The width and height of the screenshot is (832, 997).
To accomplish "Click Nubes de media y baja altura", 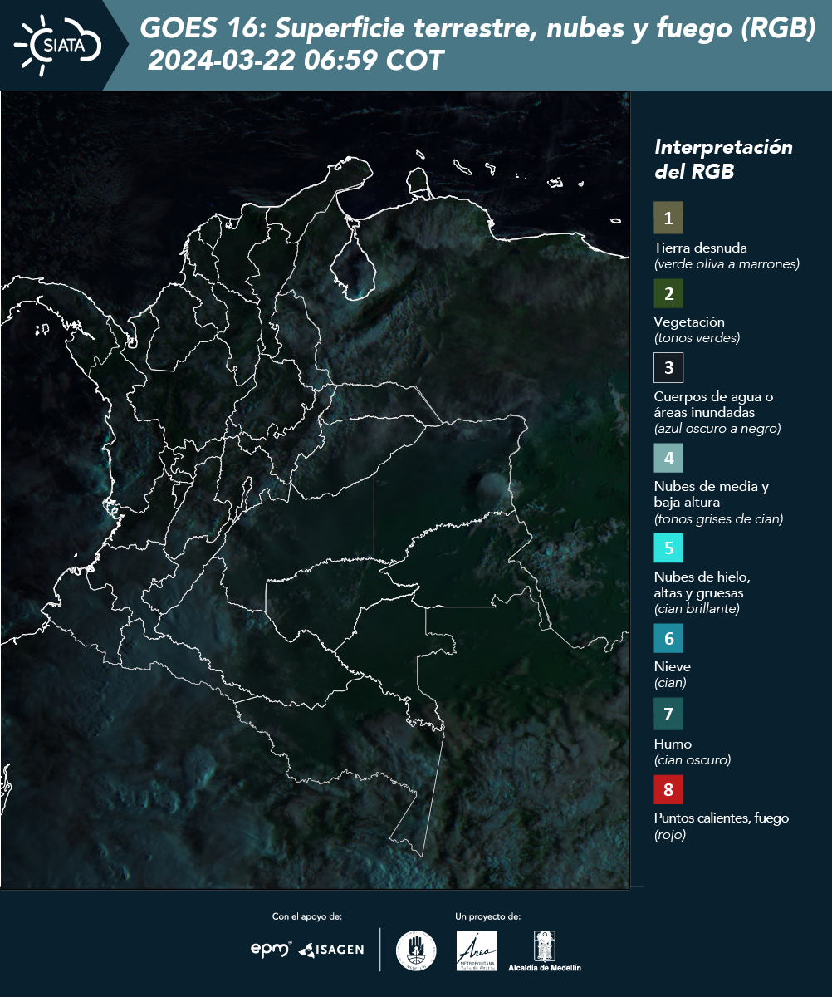I will tap(712, 494).
